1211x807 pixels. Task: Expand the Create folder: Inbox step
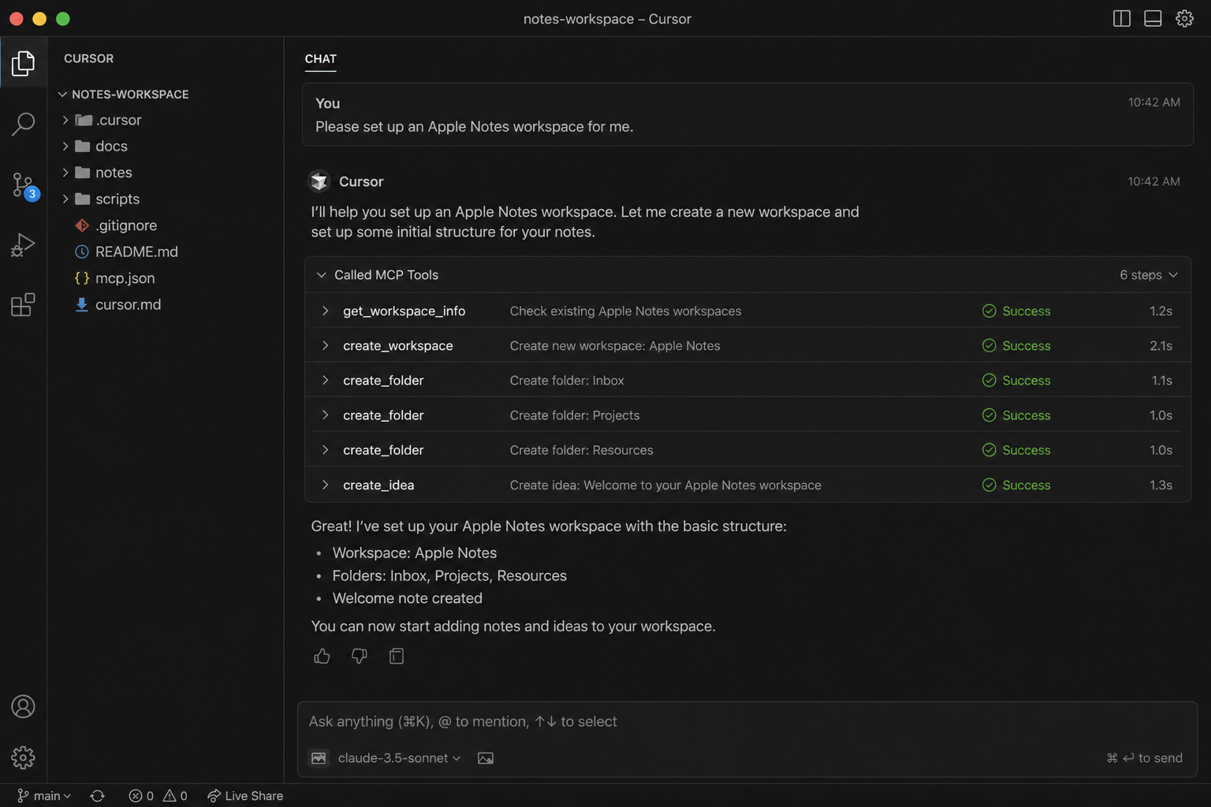(x=325, y=380)
